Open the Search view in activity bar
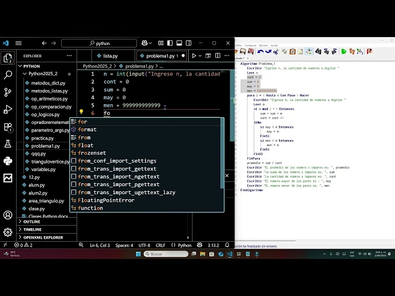Screen dimensions: 395x296 8,75
